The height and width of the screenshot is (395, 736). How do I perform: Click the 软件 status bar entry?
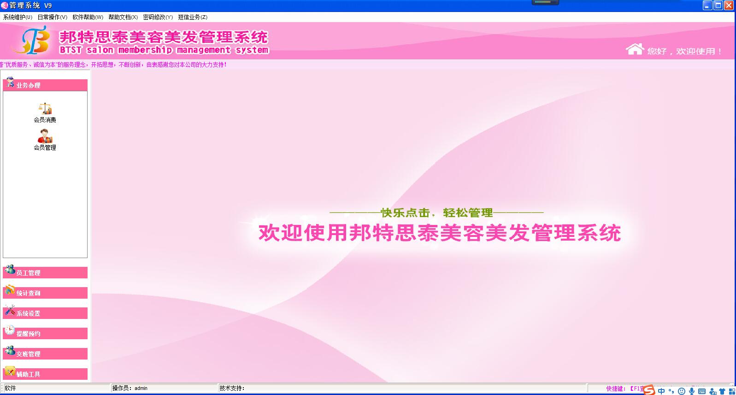pos(56,388)
